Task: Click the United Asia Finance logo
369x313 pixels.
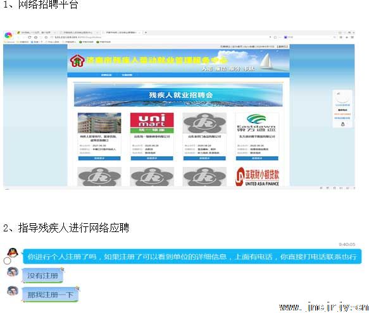Action: (257, 176)
